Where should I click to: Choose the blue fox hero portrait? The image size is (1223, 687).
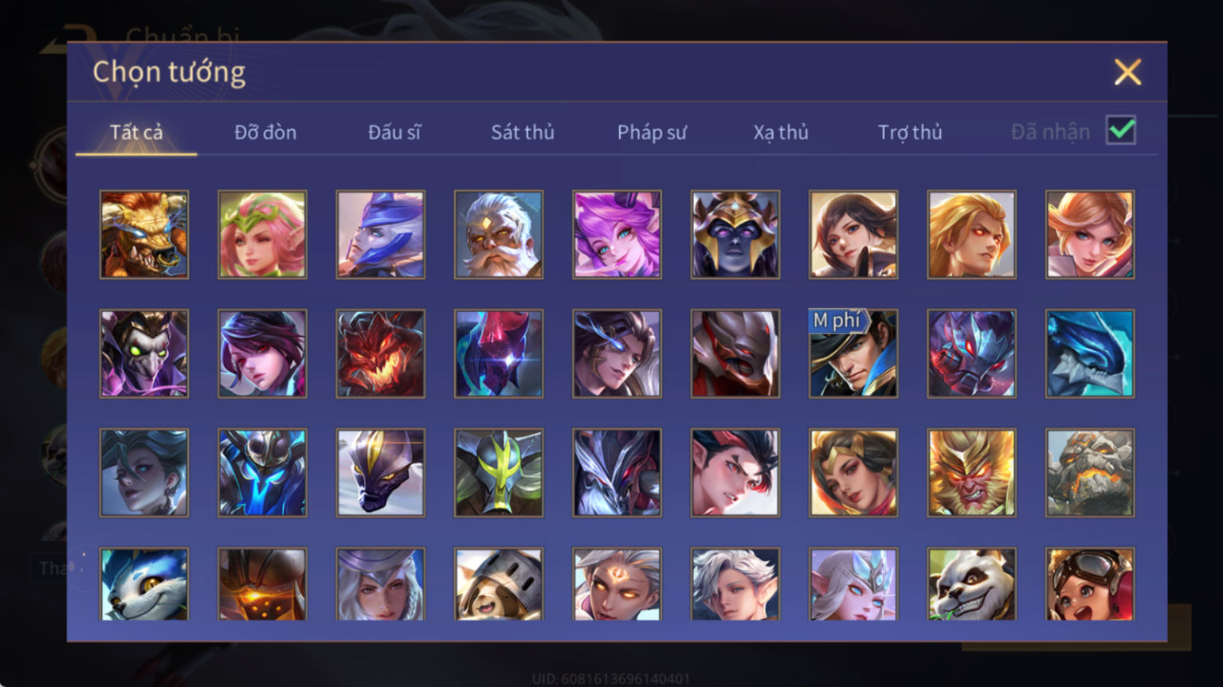[x=144, y=584]
